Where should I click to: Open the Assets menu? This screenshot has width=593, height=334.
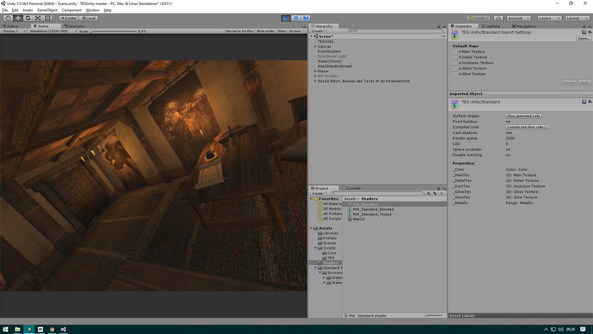28,10
